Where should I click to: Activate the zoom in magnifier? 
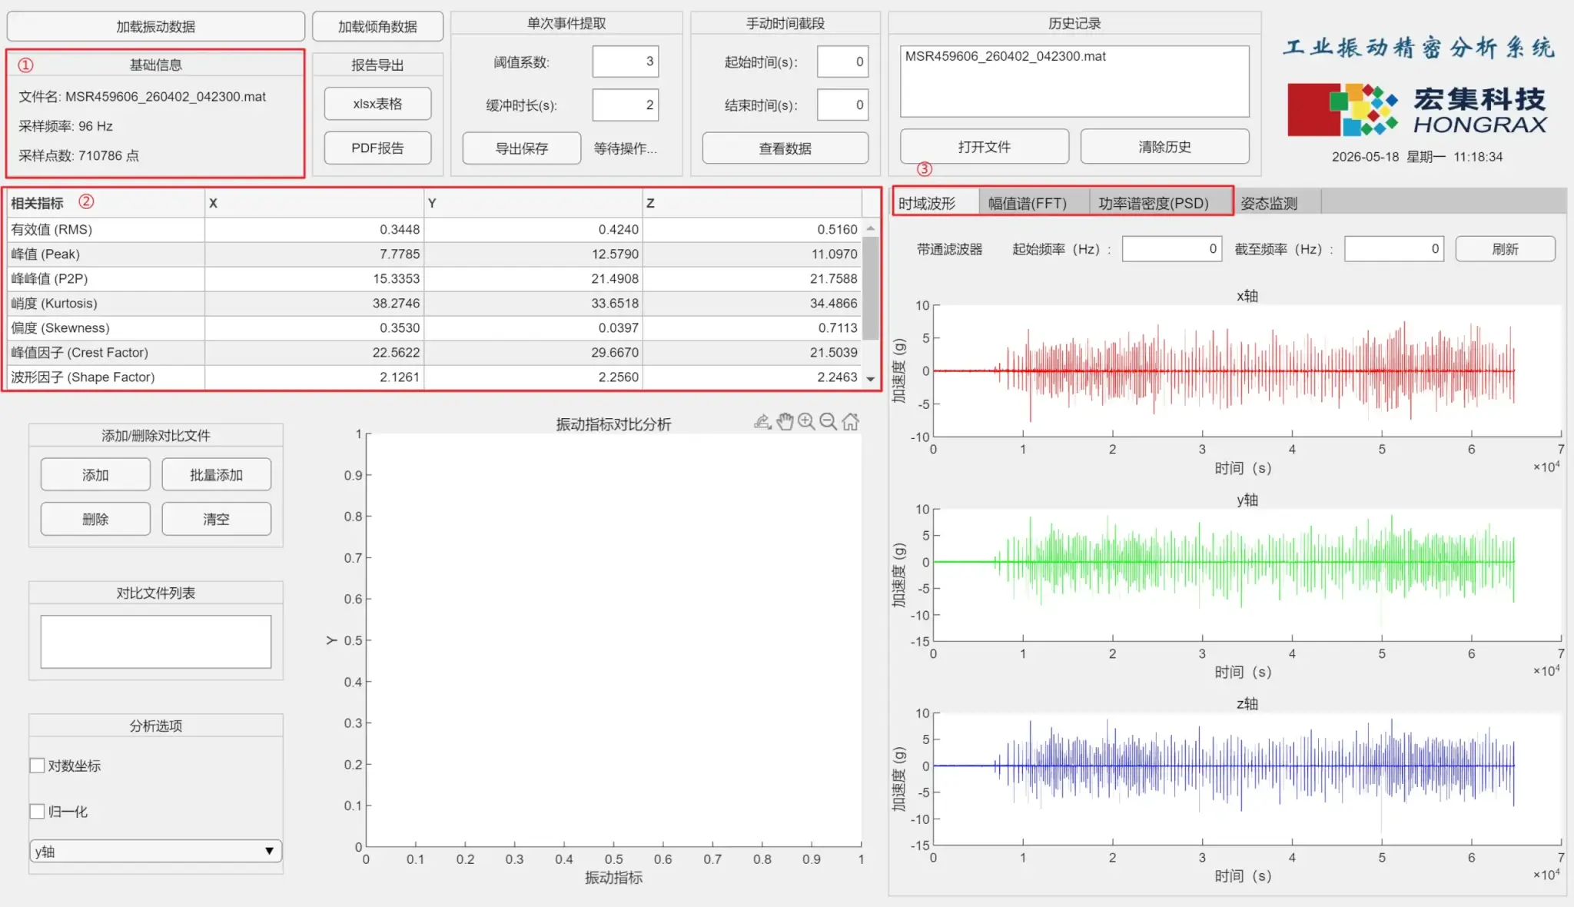pyautogui.click(x=806, y=421)
